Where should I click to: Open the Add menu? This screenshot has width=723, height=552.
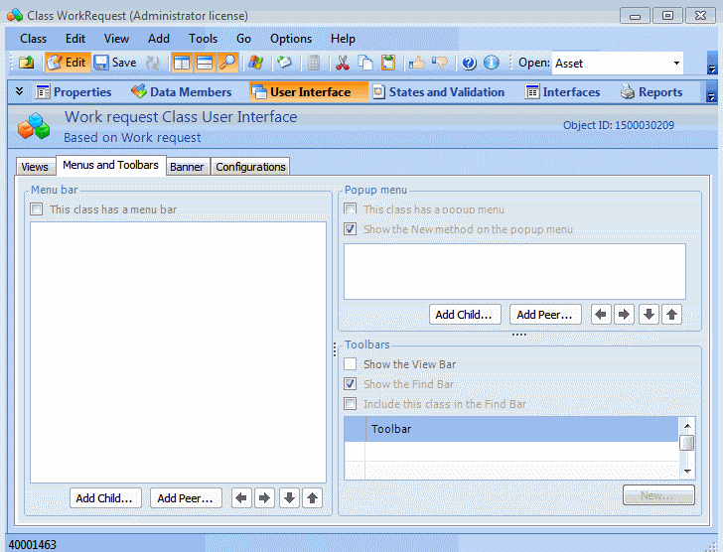click(x=159, y=39)
